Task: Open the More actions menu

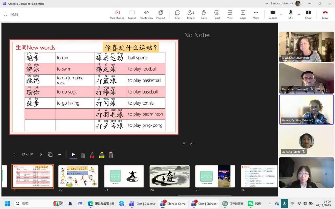Action: tap(256, 14)
